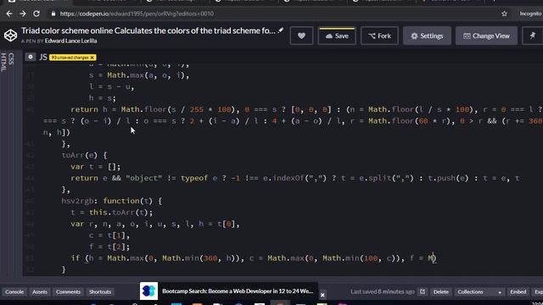This screenshot has height=305, width=543.
Task: Switch to the HTML editor tab
Action: 3,62
